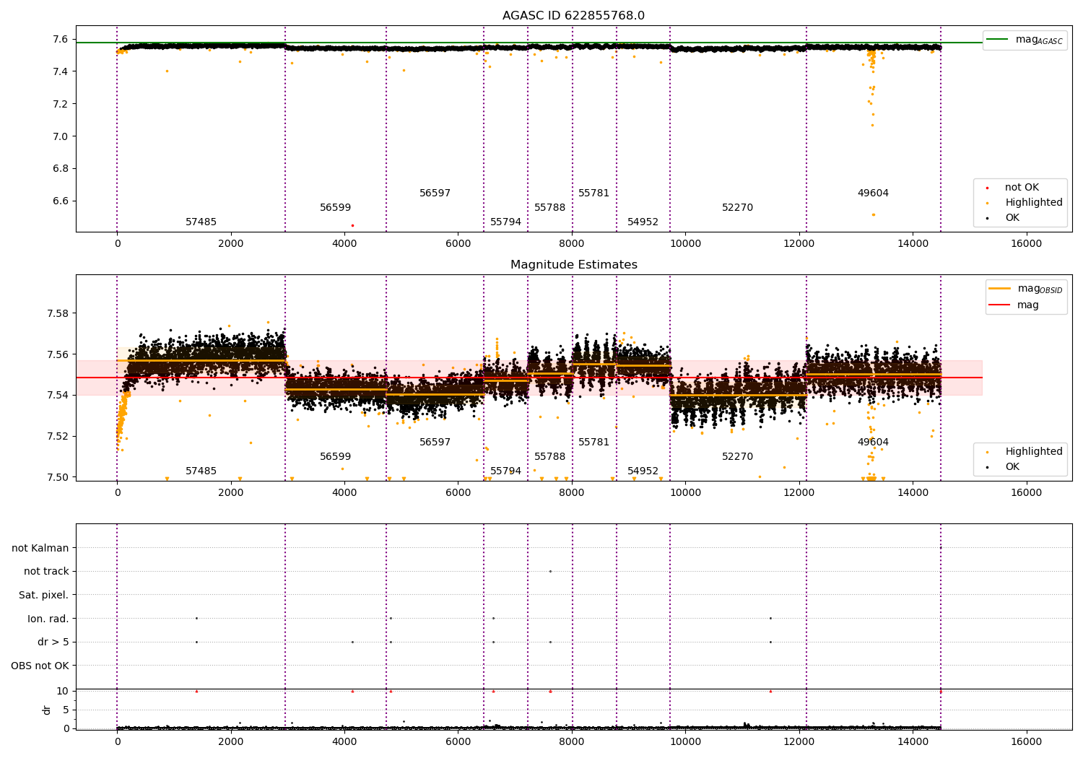This screenshot has width=1083, height=758.
Task: Click the red 'not OK' data point in top plot
Action: pyautogui.click(x=352, y=225)
